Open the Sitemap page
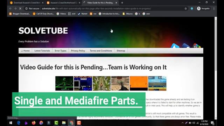 (121, 51)
